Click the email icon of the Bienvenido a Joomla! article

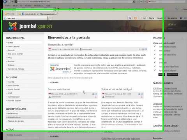click(146, 49)
